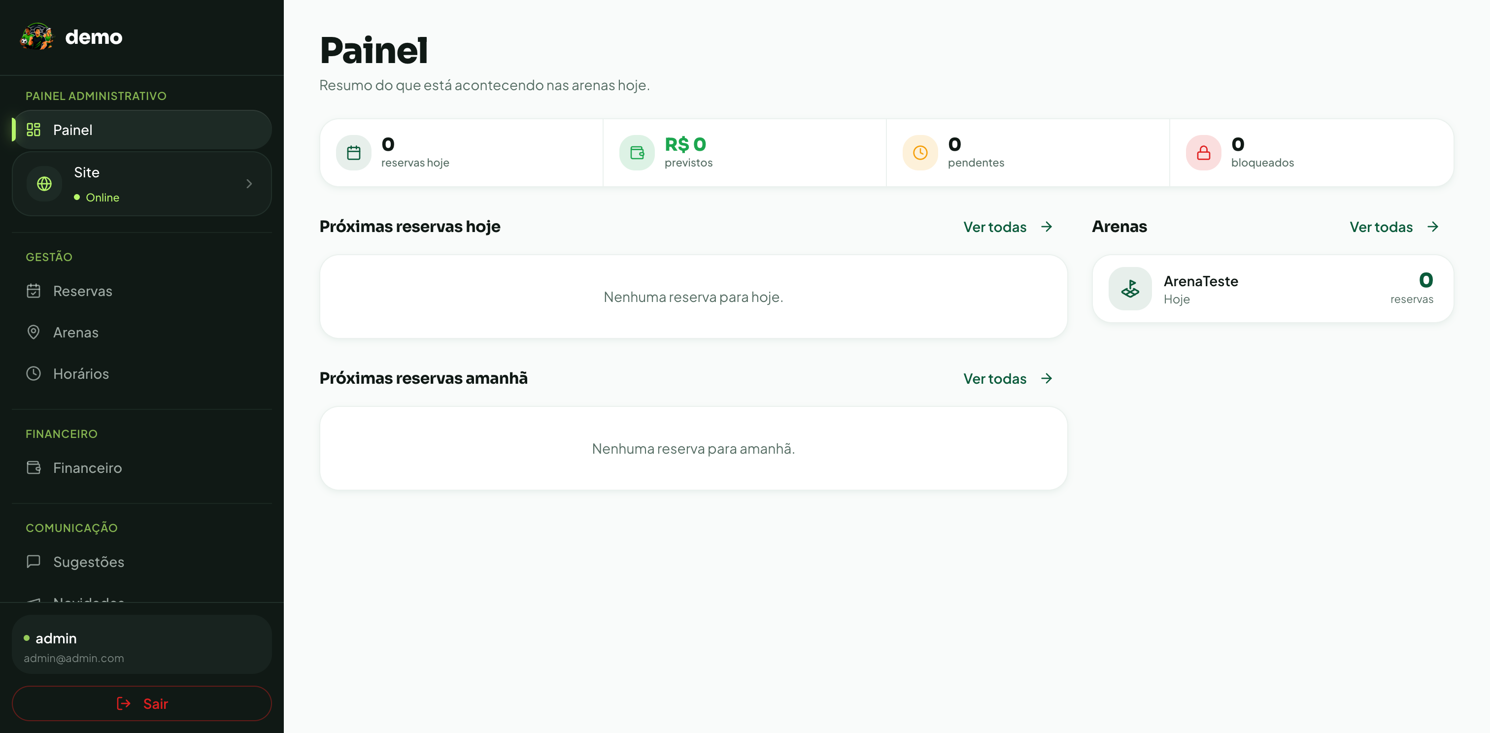Click the 'Próximas reservas hoje' heading
The width and height of the screenshot is (1490, 733).
coord(409,227)
